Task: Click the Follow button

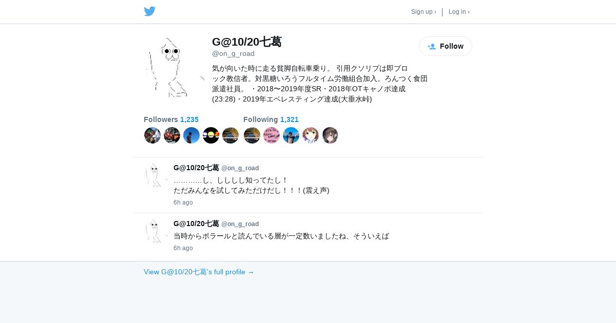Action: (x=446, y=46)
